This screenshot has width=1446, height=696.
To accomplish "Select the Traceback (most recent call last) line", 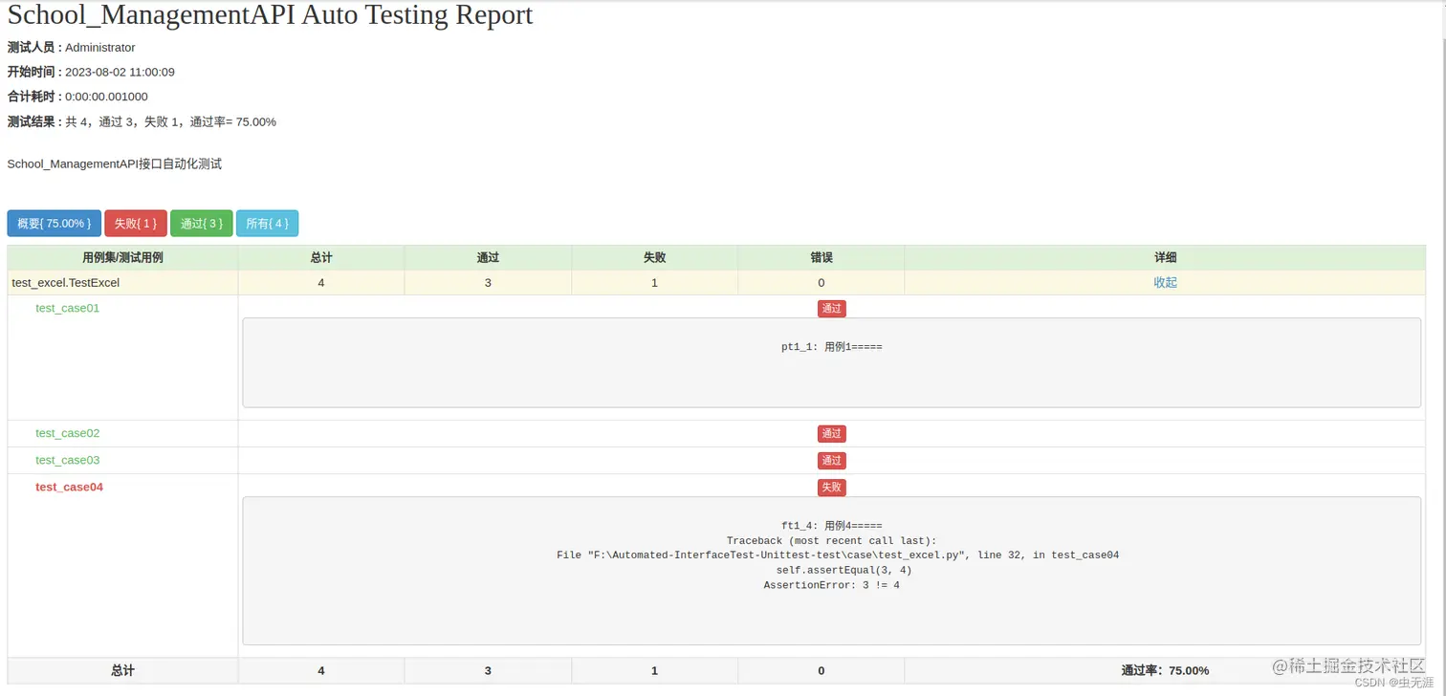I will 832,540.
